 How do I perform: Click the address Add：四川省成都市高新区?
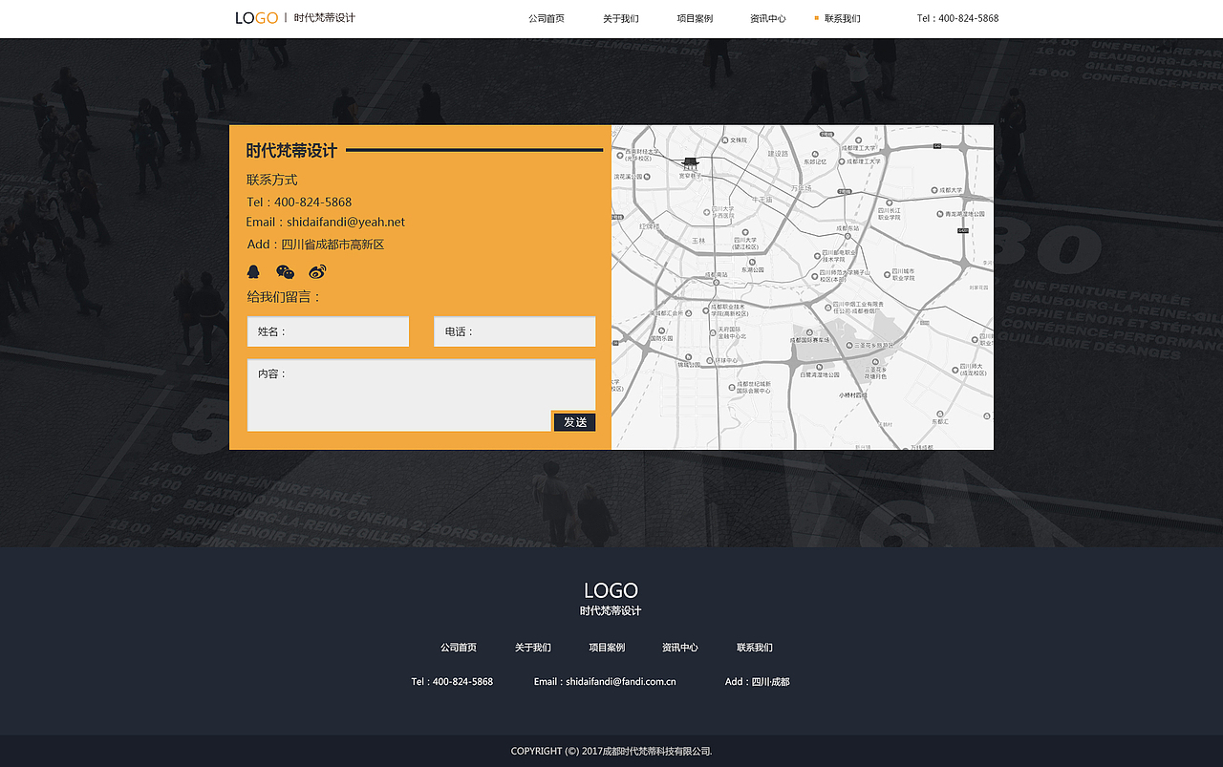tap(315, 245)
